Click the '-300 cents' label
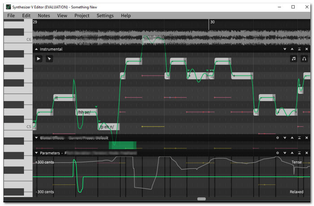The height and width of the screenshot is (206, 314). point(45,192)
